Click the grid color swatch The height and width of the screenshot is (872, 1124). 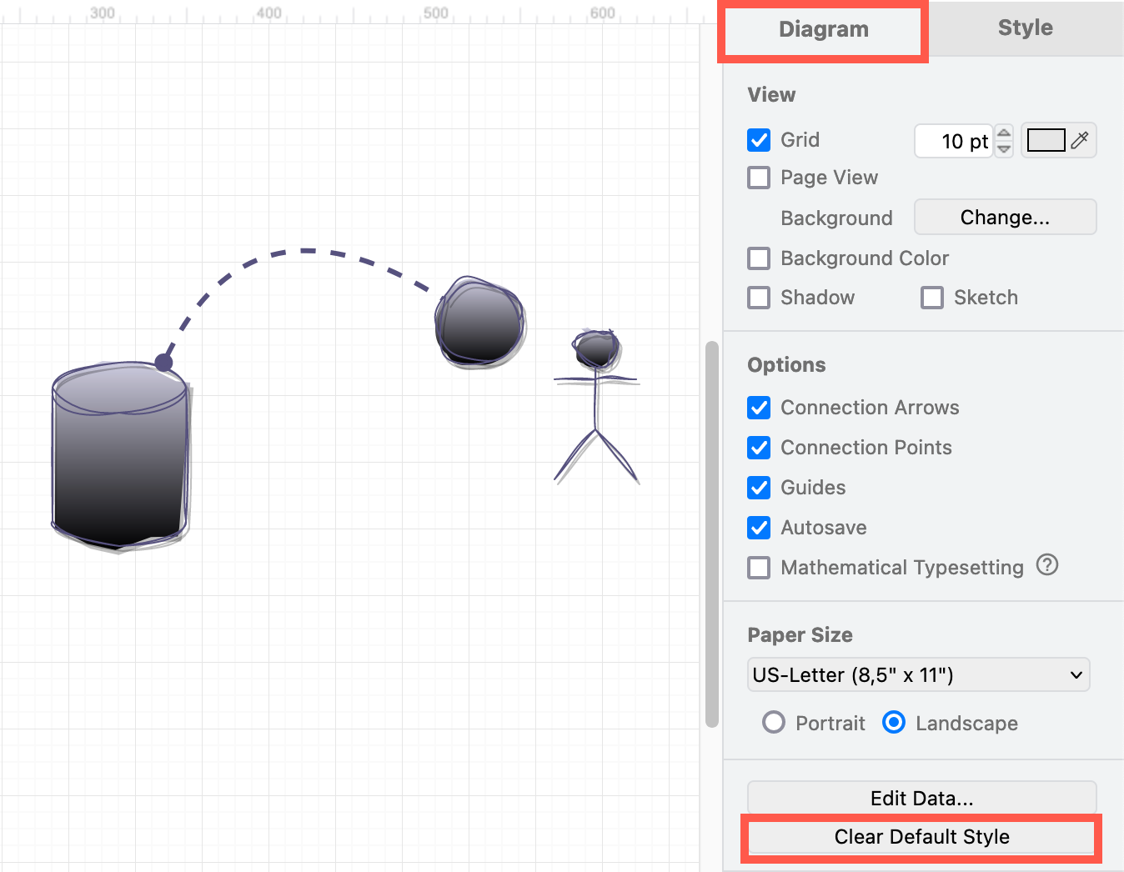[x=1047, y=140]
